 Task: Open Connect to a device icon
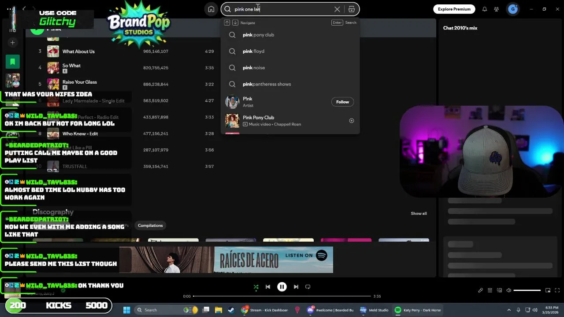click(x=499, y=290)
